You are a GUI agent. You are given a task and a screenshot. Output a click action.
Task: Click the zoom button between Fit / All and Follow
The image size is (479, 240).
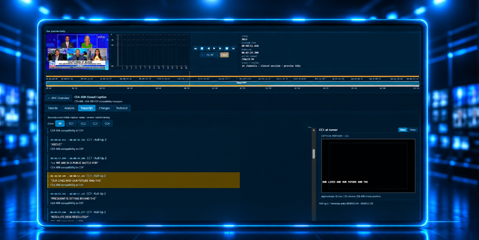click(217, 55)
